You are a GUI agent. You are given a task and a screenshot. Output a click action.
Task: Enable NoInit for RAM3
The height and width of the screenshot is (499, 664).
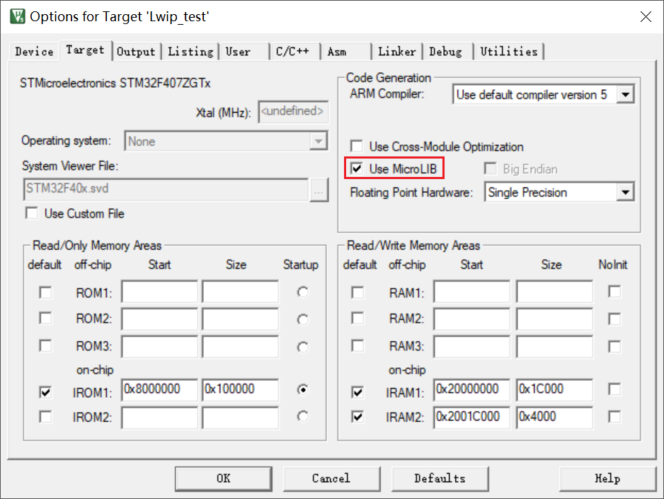coord(614,347)
